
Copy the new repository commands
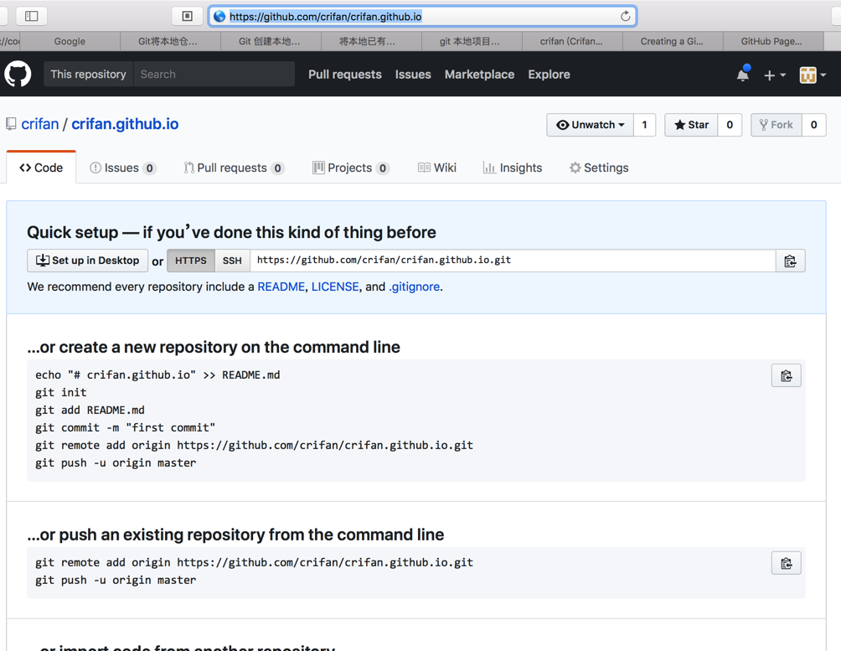click(786, 376)
